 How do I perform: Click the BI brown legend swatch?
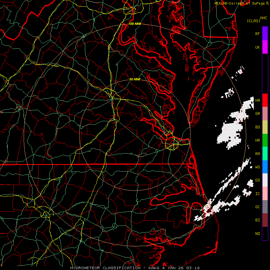(265, 220)
